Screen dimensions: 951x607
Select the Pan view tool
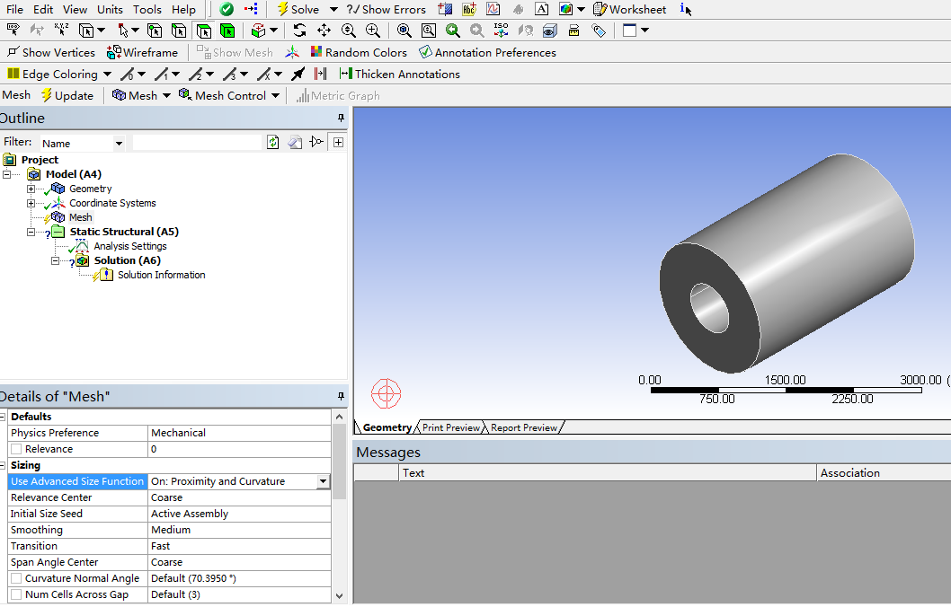[x=324, y=31]
